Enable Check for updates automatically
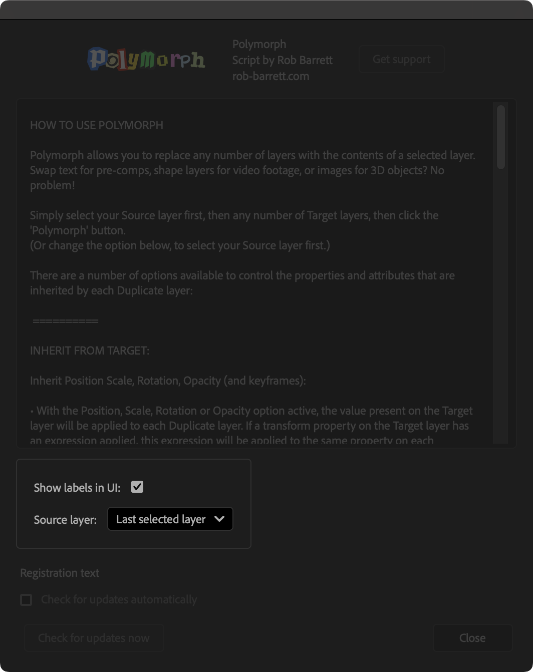 (26, 599)
